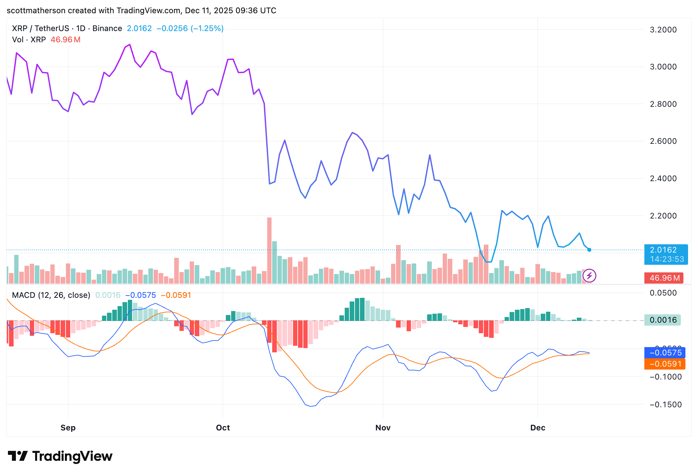
Task: Click the Dec label on time axis
Action: pos(538,428)
